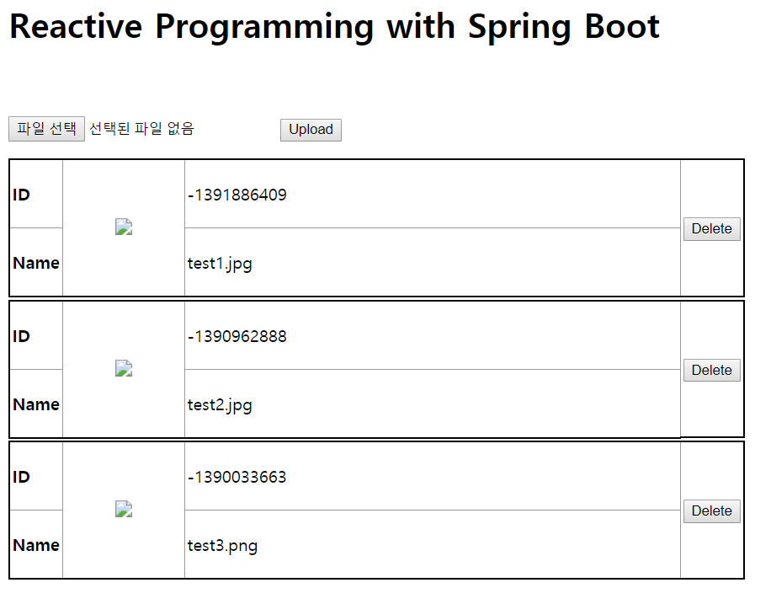The width and height of the screenshot is (771, 604).
Task: Select the ID value -1390962888
Action: point(237,336)
